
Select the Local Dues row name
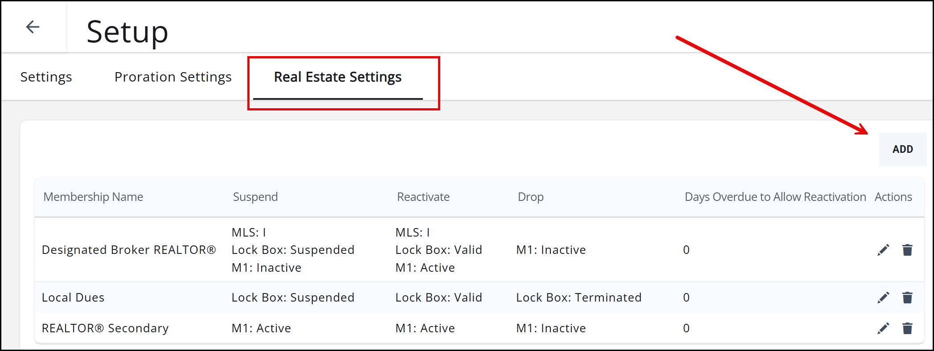[x=73, y=298]
